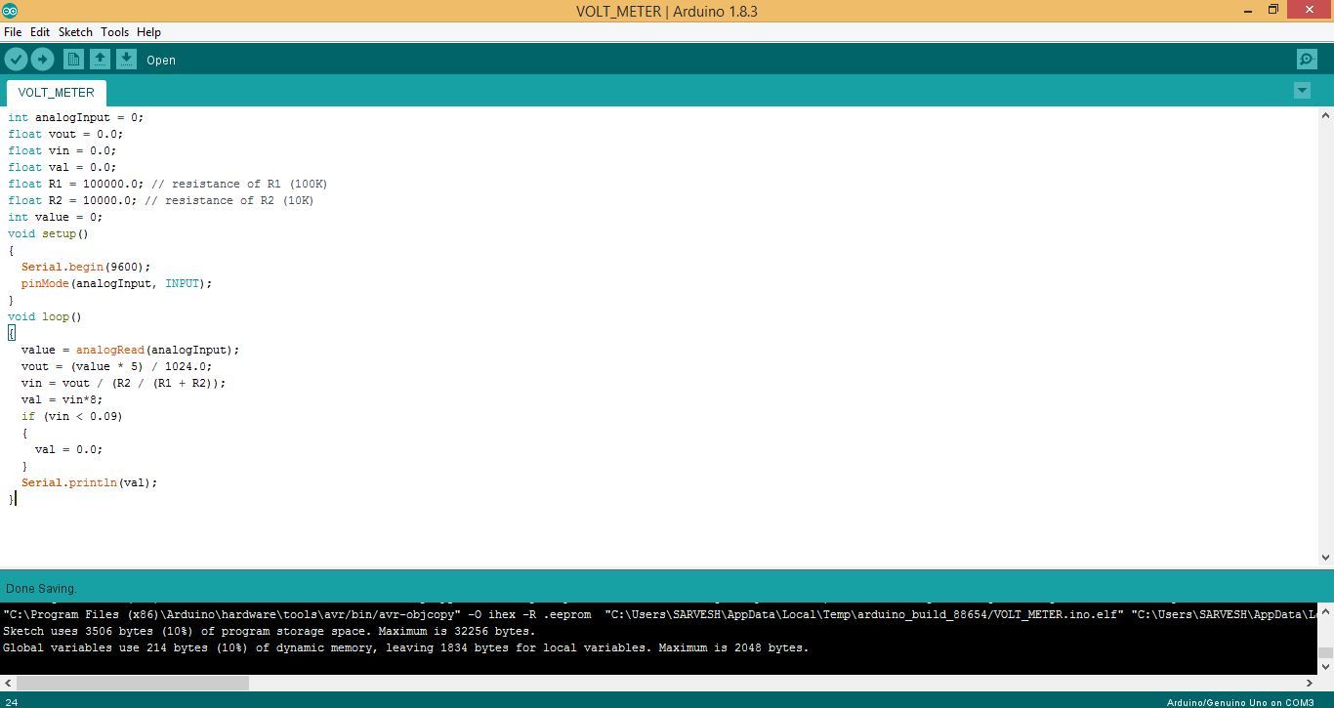Open the Tools menu
The image size is (1334, 708).
114,32
